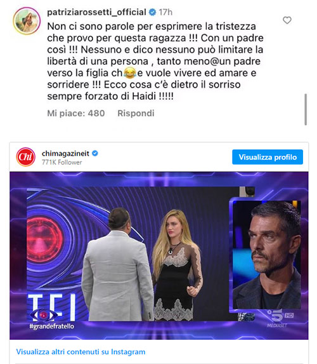Open the patriziarossetti_official username link
This screenshot has height=364, width=317.
click(x=96, y=12)
